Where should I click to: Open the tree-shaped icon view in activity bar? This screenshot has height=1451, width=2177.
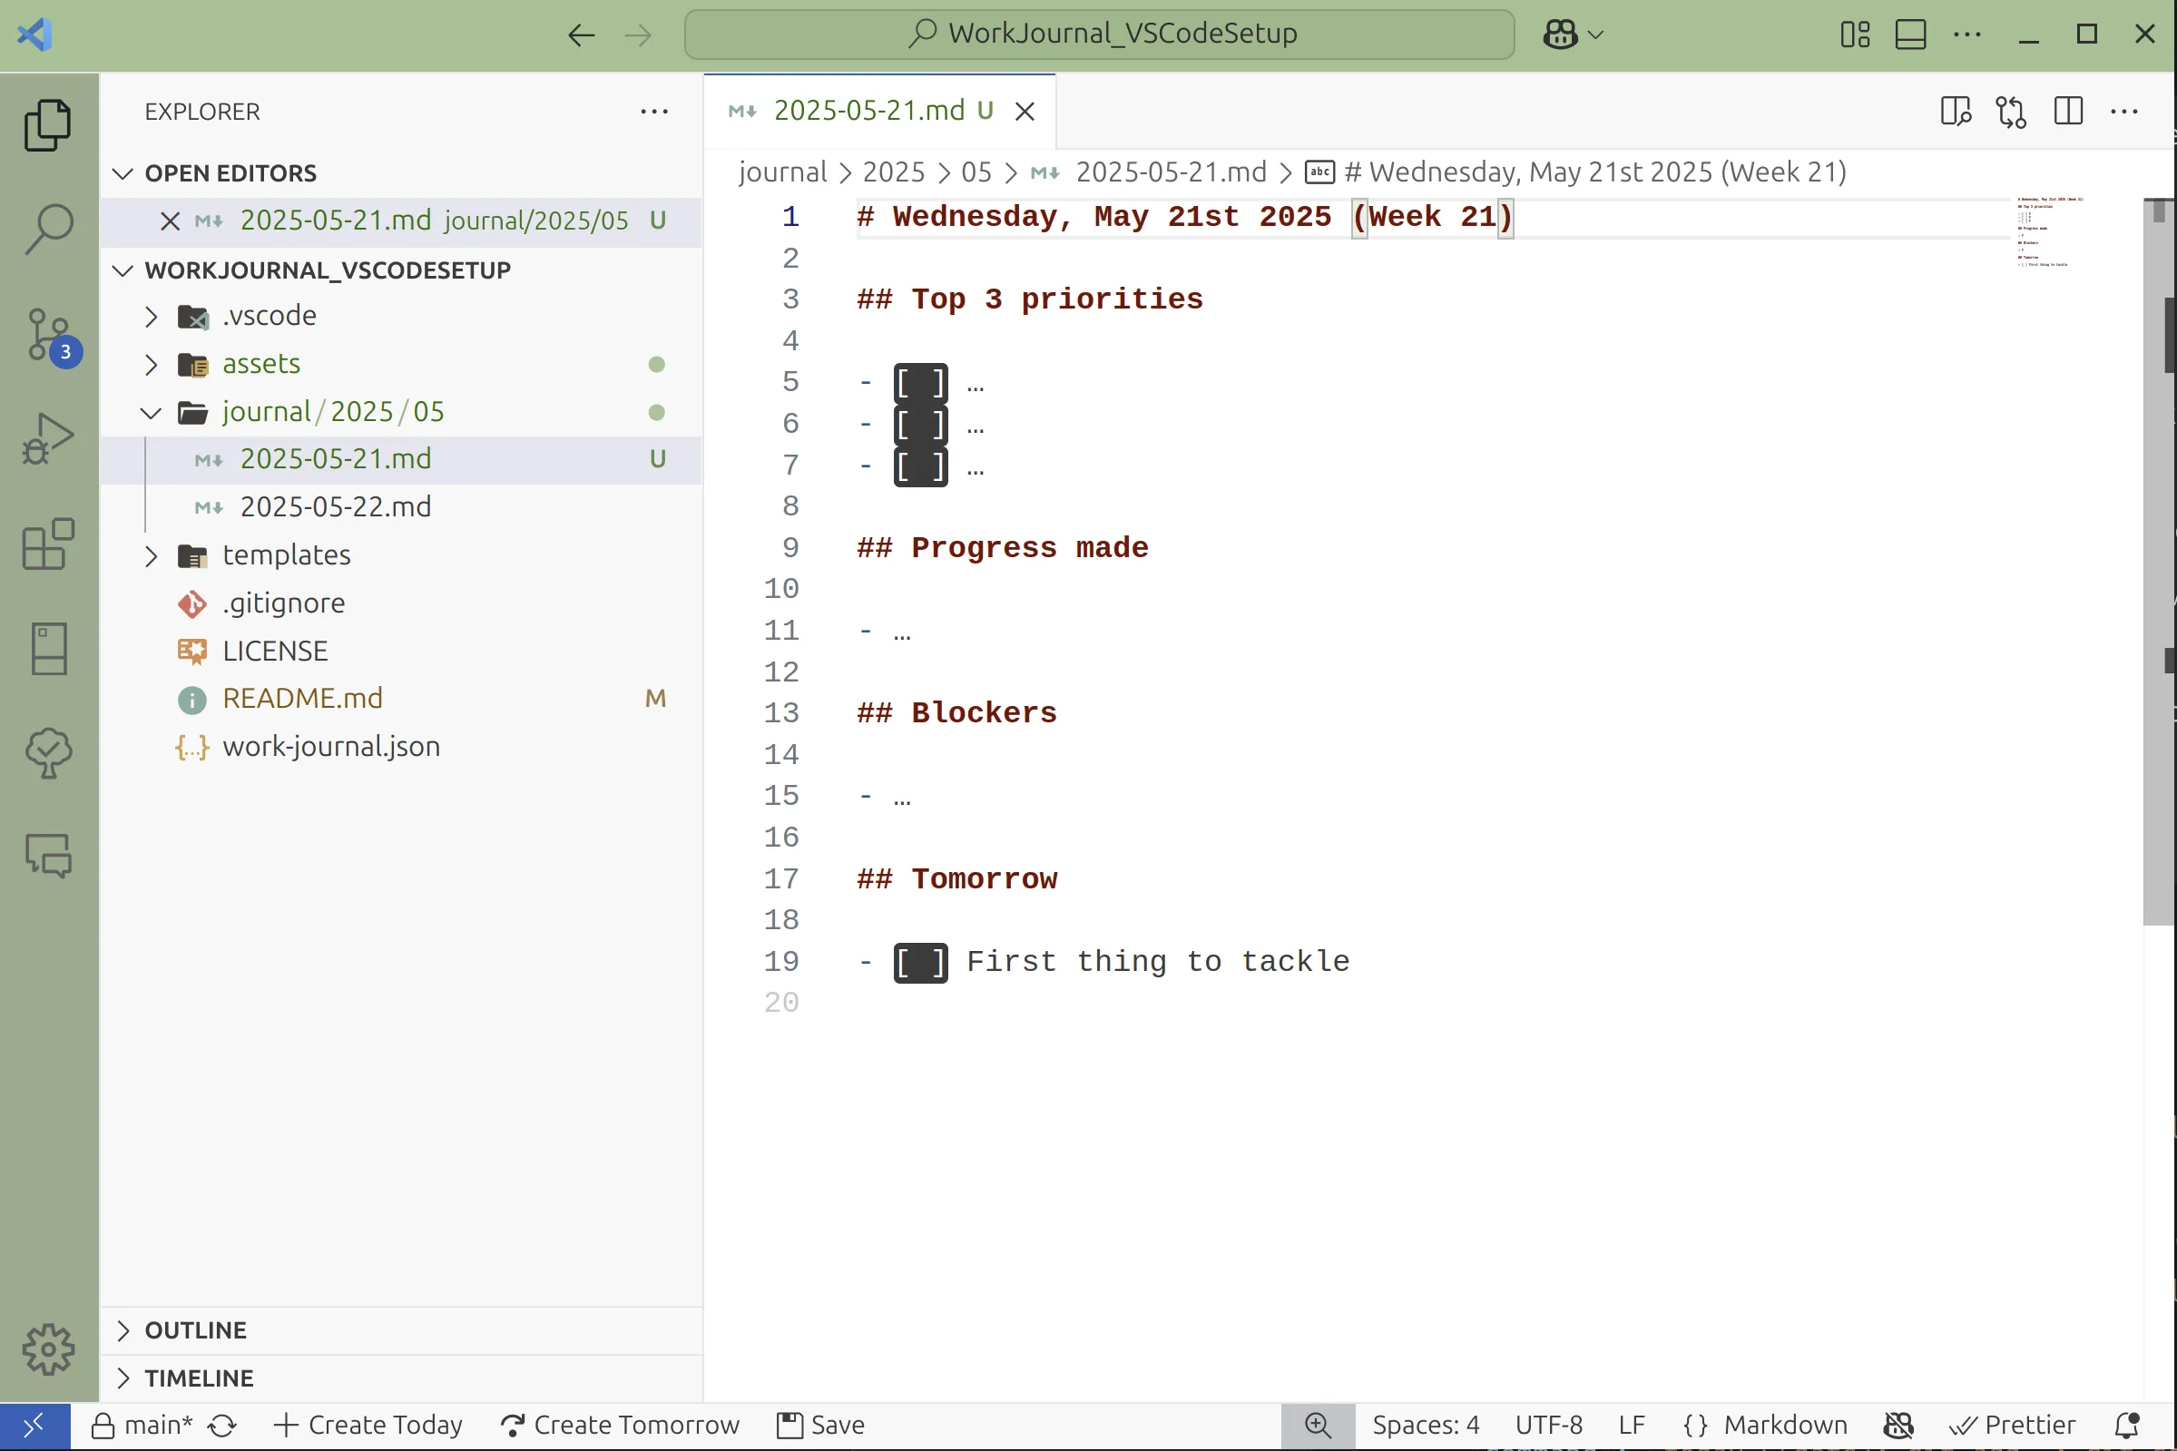point(48,752)
